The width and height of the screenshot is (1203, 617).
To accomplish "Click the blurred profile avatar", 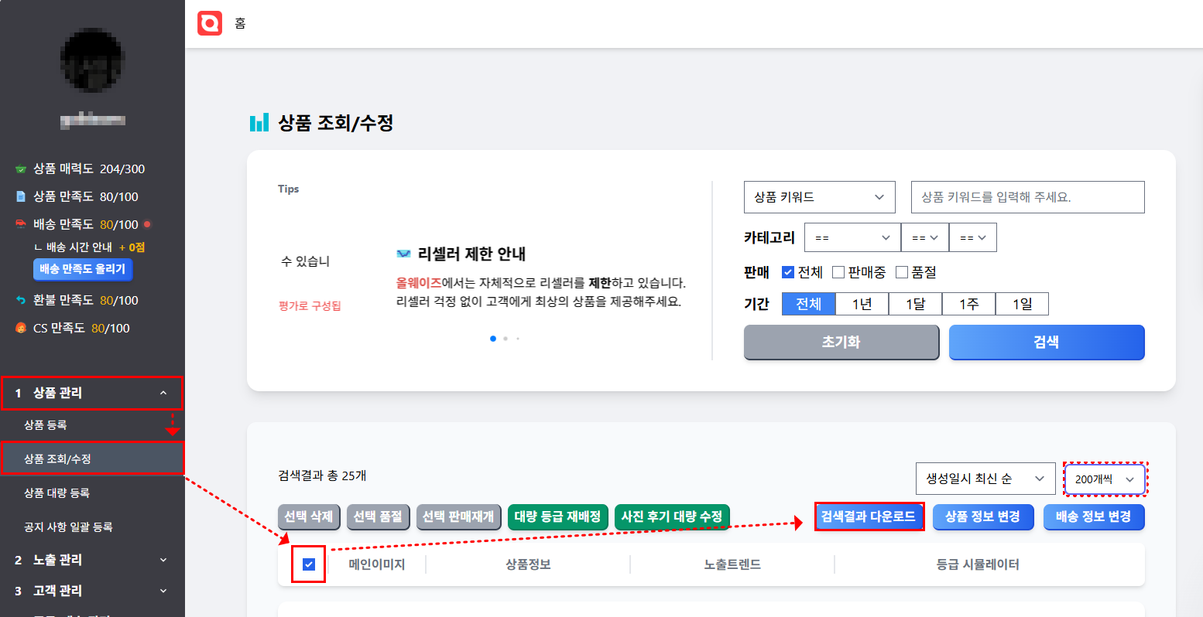I will click(x=92, y=60).
